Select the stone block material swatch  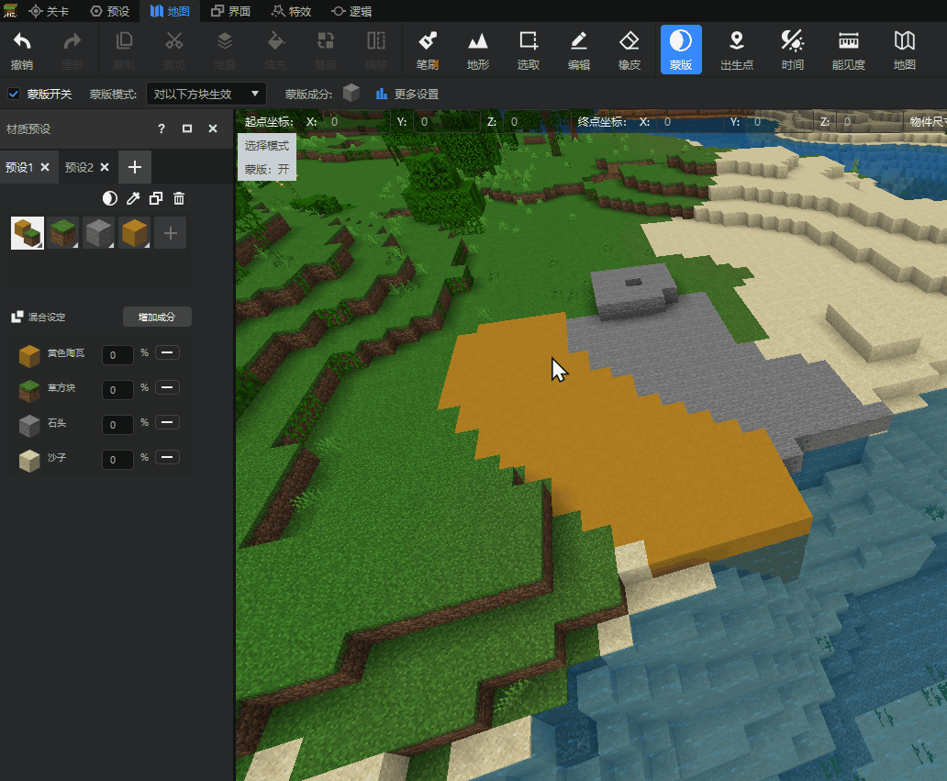(x=98, y=233)
